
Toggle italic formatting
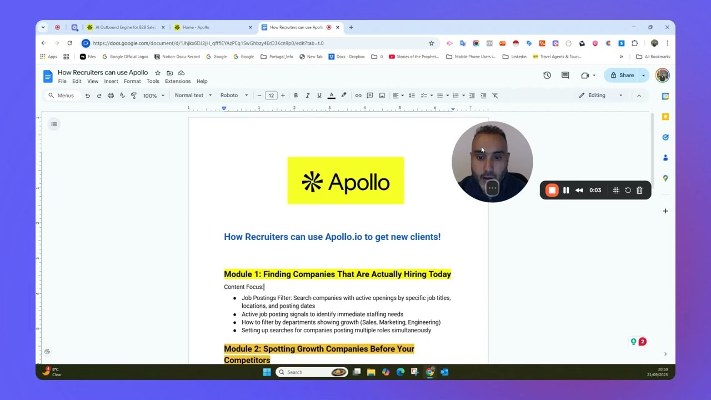coord(307,96)
